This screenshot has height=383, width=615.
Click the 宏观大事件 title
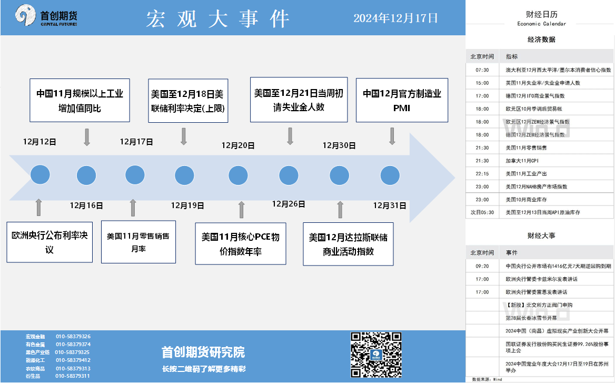(218, 18)
